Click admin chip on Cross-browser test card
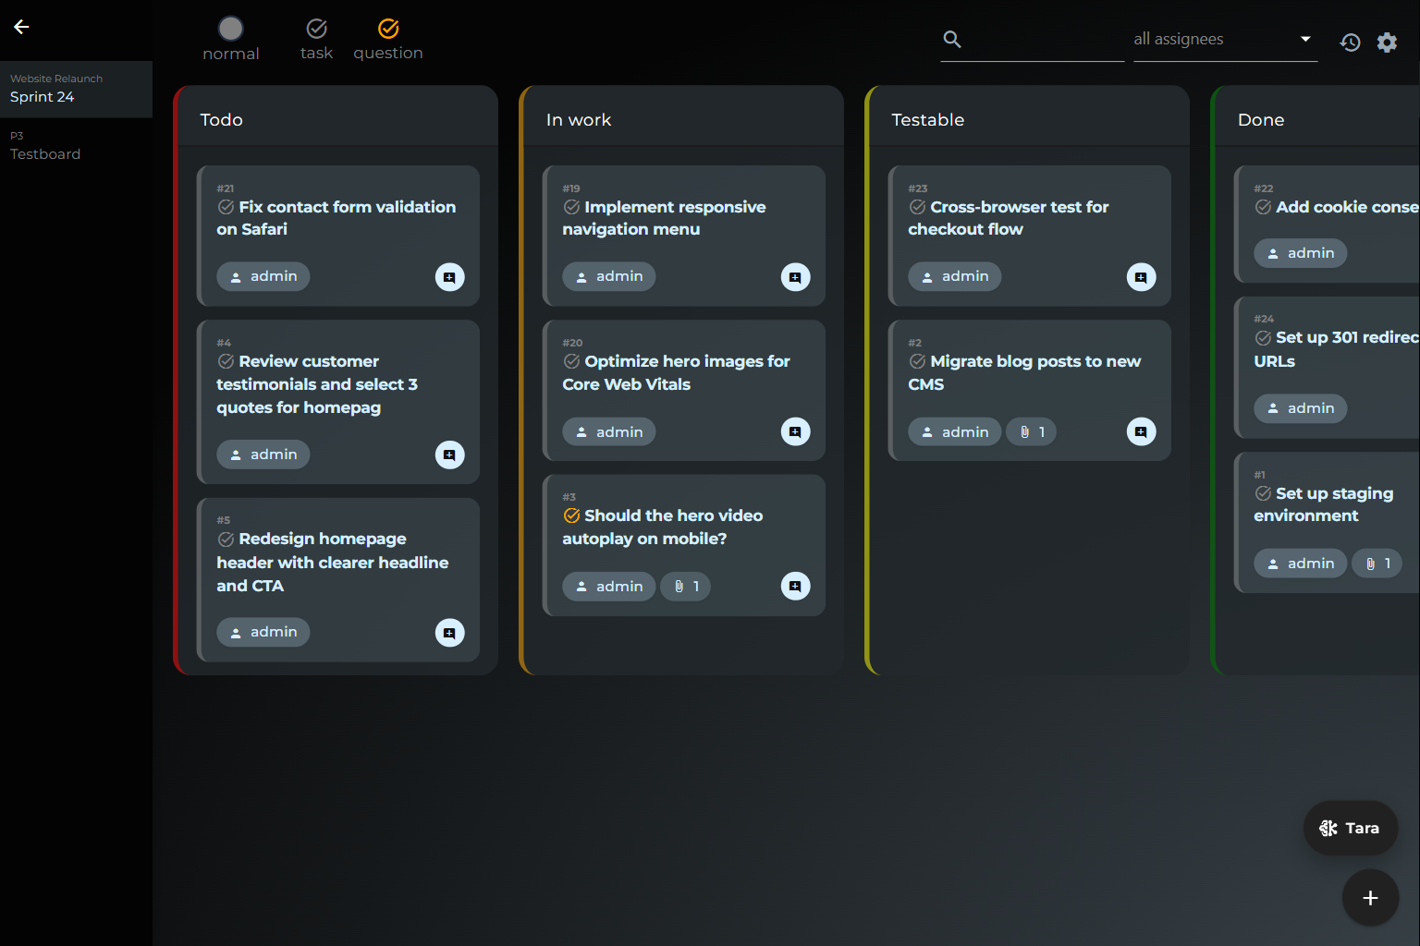The height and width of the screenshot is (946, 1420). point(955,276)
